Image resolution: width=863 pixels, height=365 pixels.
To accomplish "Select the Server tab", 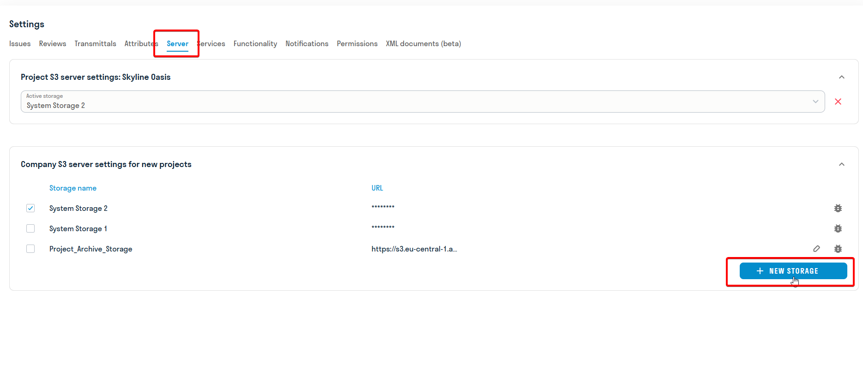I will 177,44.
